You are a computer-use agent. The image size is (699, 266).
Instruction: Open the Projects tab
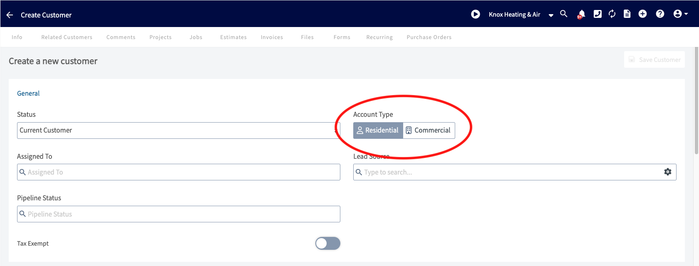click(x=161, y=37)
